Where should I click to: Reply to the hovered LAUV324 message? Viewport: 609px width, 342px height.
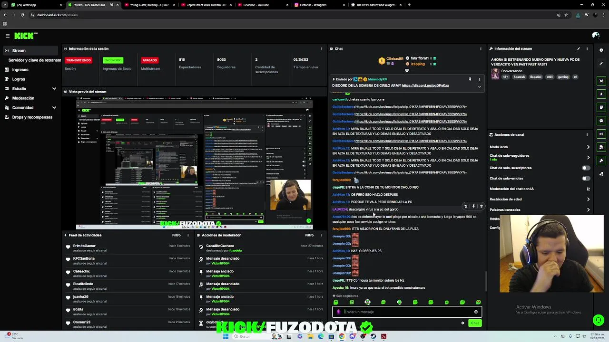(466, 206)
